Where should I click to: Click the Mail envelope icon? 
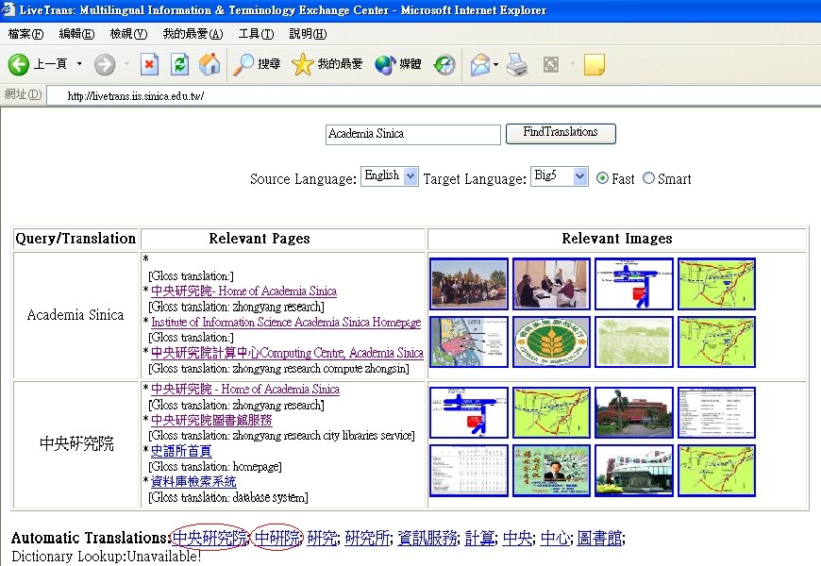480,64
